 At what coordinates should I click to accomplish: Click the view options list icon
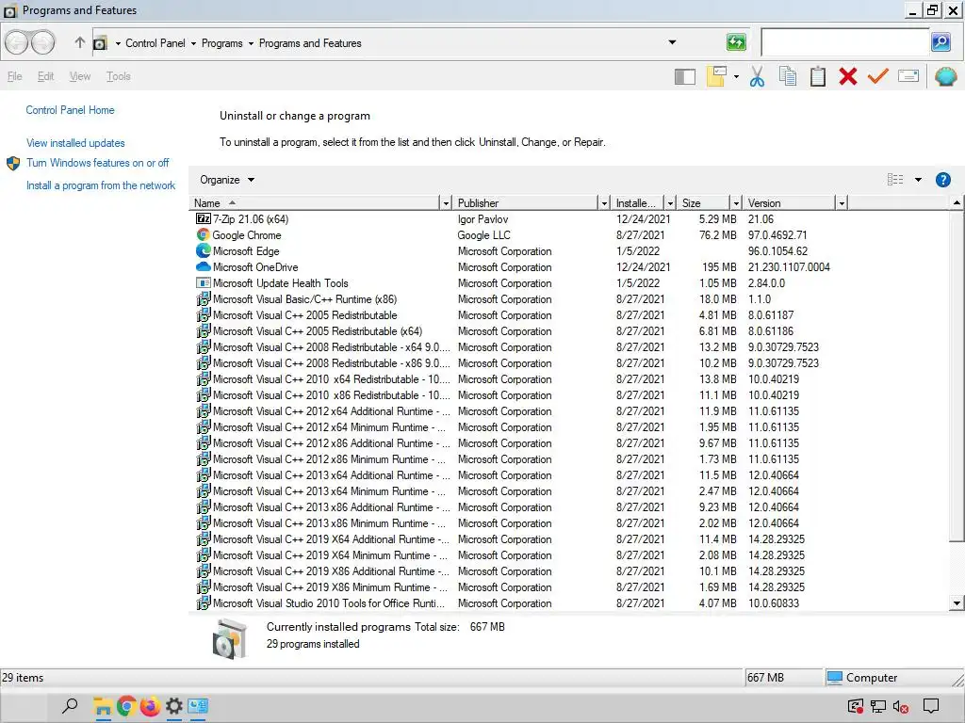[x=895, y=180]
